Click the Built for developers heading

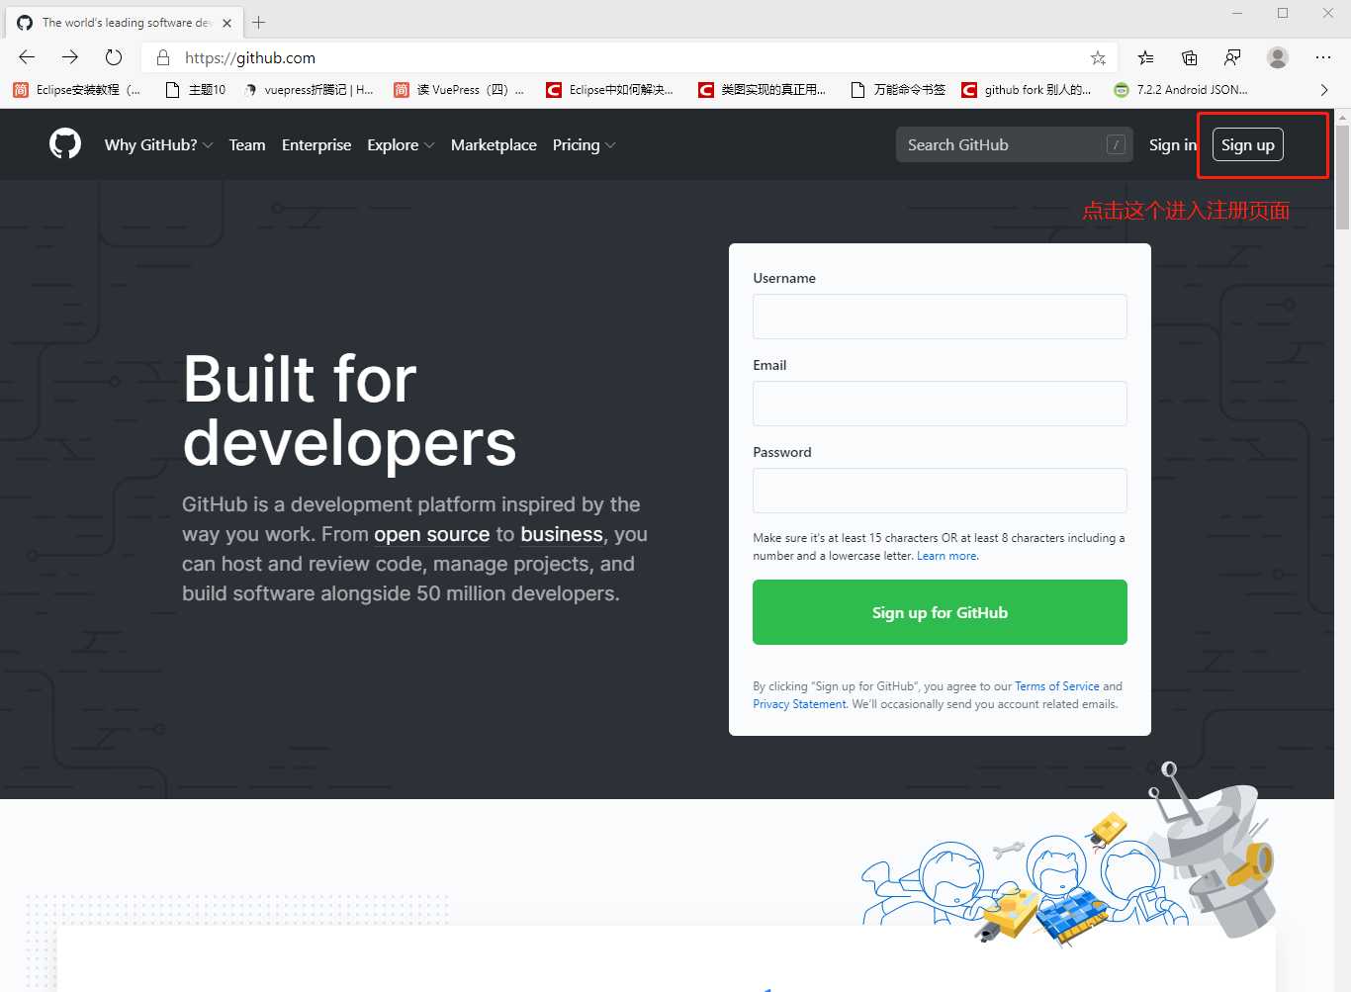[x=349, y=409]
